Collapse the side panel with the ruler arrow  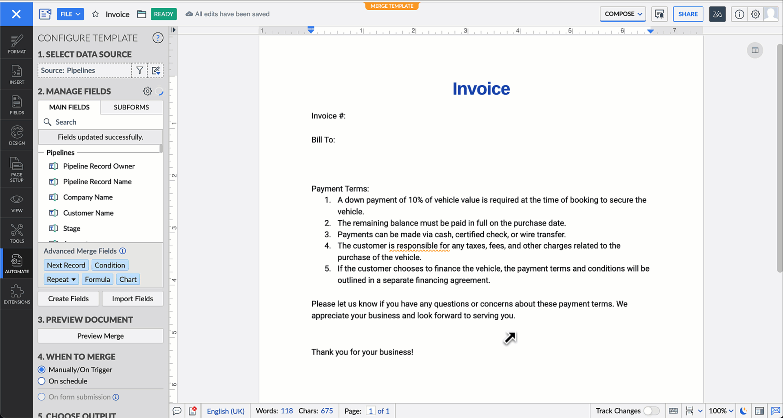[173, 30]
